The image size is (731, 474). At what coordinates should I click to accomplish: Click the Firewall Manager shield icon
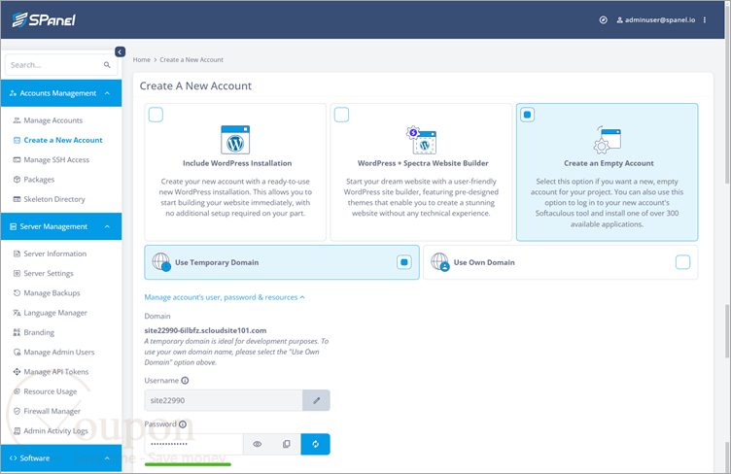[17, 411]
